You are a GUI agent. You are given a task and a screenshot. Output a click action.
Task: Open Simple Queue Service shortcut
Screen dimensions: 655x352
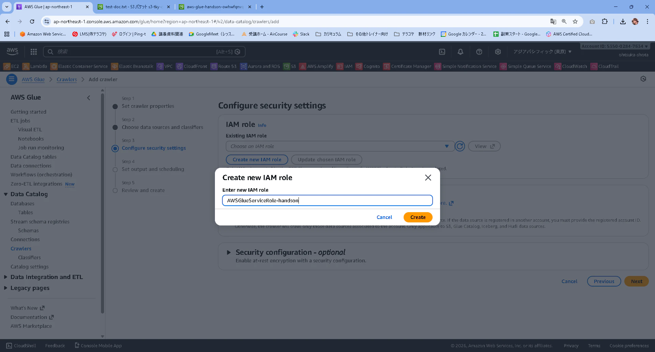click(526, 67)
